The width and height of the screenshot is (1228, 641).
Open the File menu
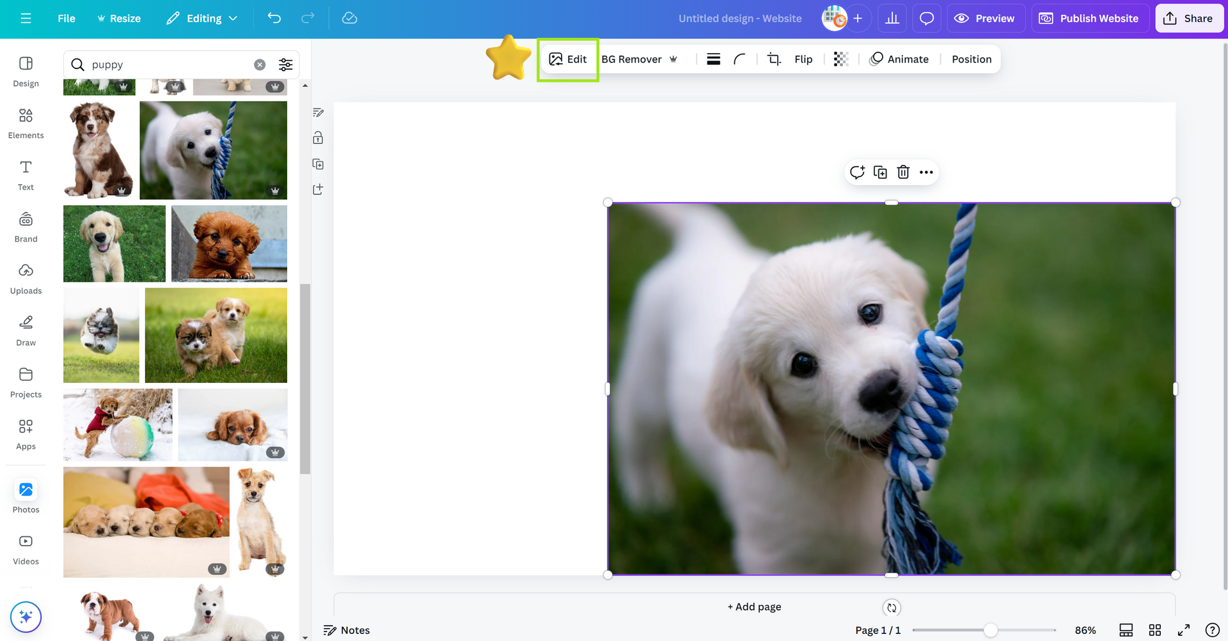(x=67, y=19)
